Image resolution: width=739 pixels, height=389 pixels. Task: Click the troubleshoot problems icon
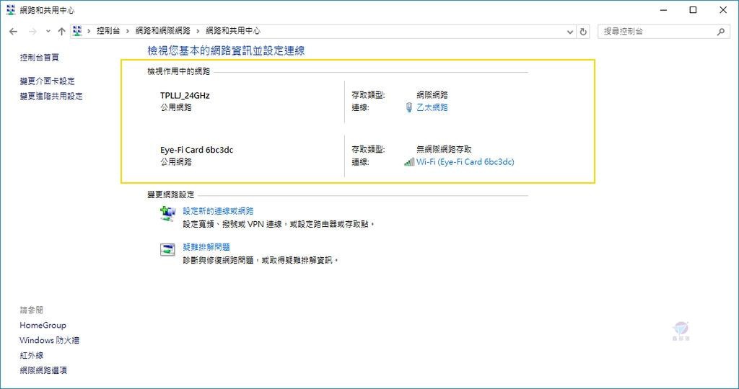coord(167,249)
